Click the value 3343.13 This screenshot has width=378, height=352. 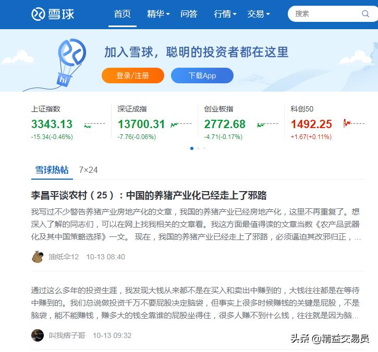[x=52, y=124]
